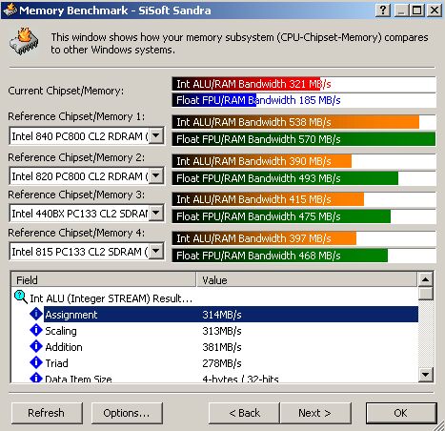Click the Float FPU 468 MB/s bar

280,256
